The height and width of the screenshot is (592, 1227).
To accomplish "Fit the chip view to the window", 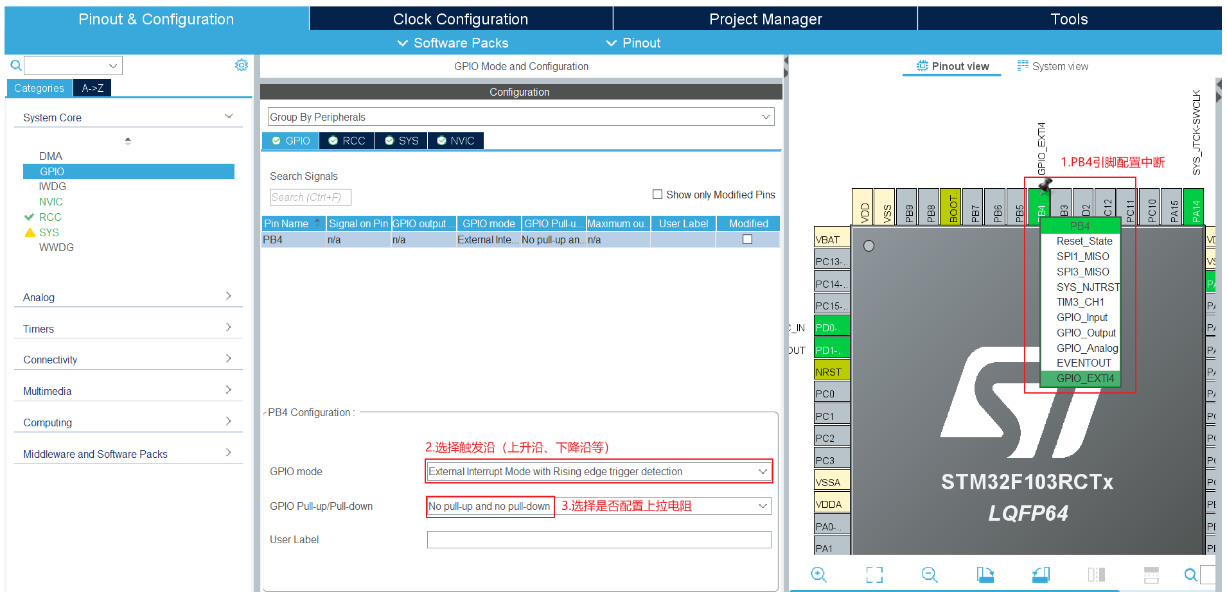I will pyautogui.click(x=874, y=575).
